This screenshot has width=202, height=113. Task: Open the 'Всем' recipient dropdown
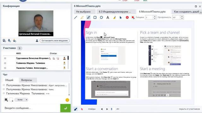click(21, 100)
